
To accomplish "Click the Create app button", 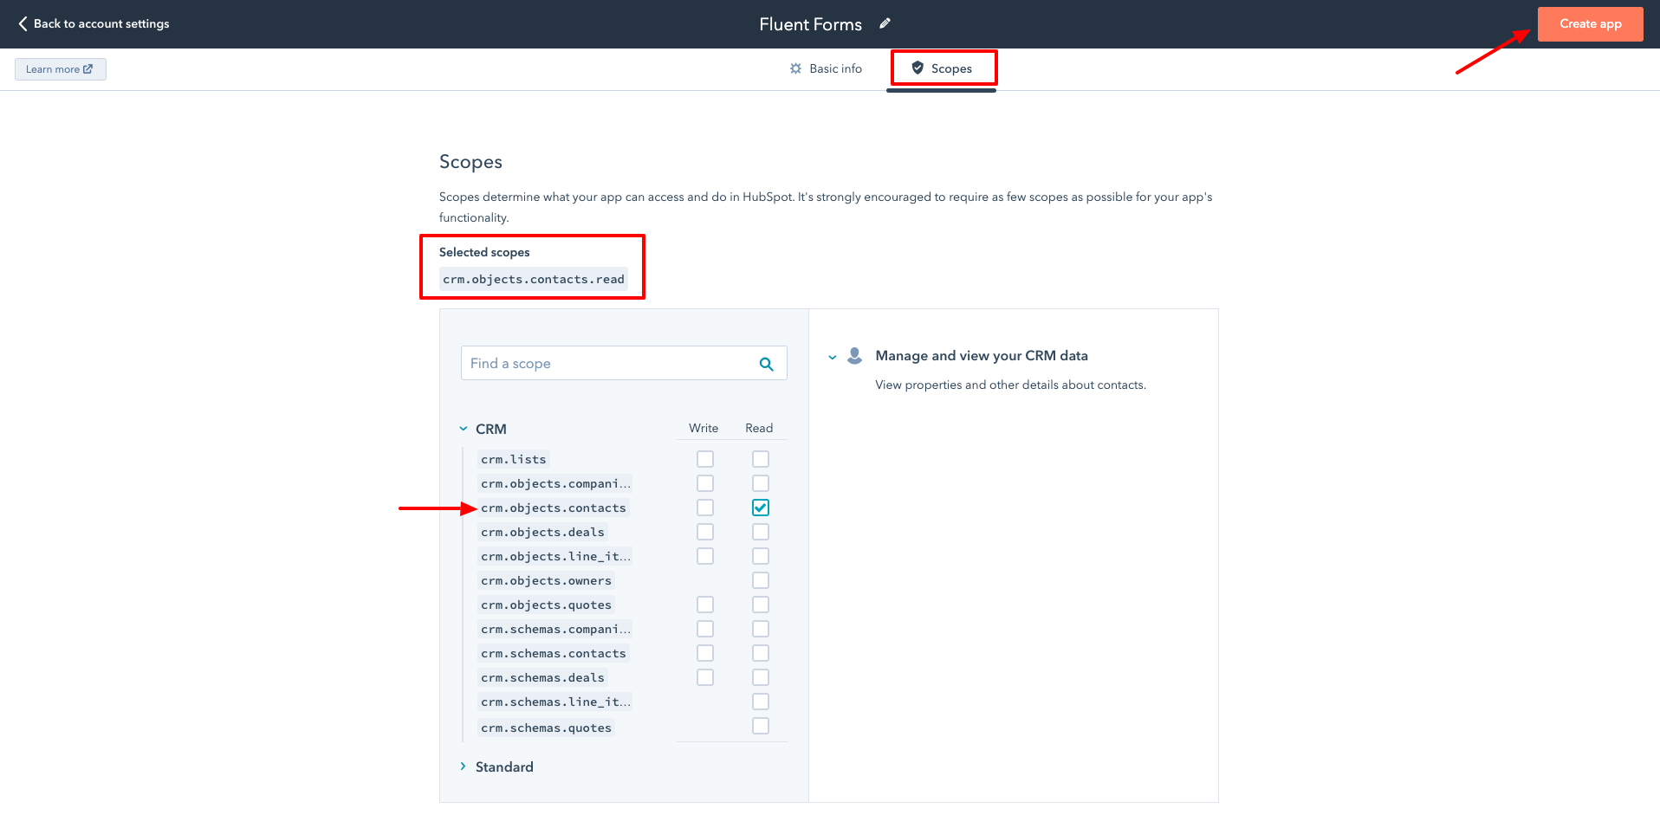I will pyautogui.click(x=1590, y=24).
